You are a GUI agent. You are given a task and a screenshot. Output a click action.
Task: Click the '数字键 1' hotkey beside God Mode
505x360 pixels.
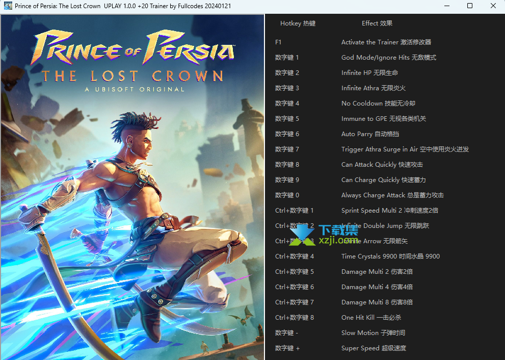tap(287, 58)
